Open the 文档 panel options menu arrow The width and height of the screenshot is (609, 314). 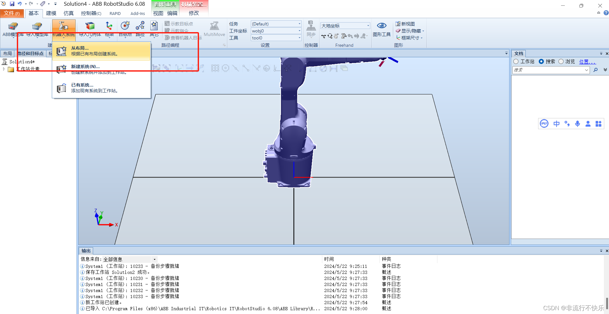tap(601, 53)
